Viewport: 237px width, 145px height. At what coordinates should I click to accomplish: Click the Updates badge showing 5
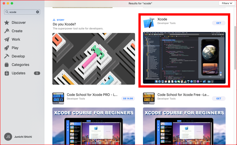[x=37, y=73]
